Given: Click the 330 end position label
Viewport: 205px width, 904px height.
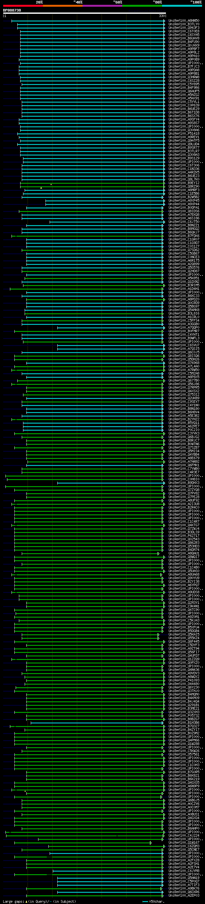Looking at the screenshot, I should (x=161, y=16).
